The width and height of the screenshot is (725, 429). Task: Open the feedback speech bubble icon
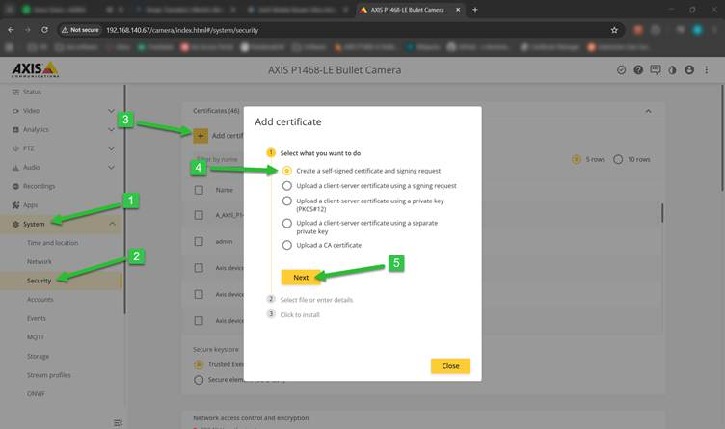coord(656,69)
